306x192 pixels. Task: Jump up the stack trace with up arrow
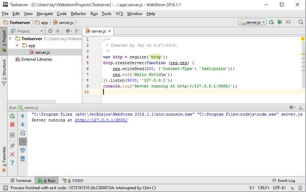pyautogui.click(x=23, y=116)
